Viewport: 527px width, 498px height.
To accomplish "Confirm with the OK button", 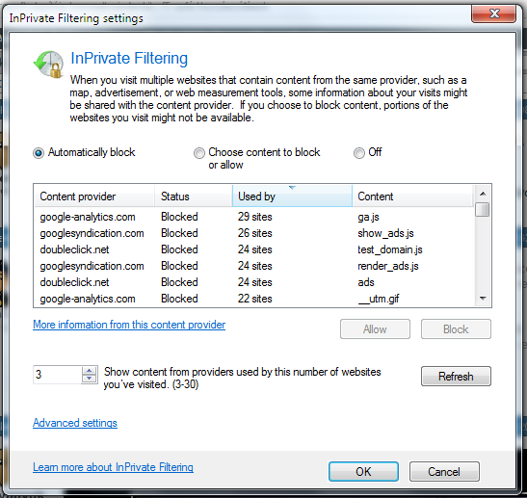I will 363,471.
